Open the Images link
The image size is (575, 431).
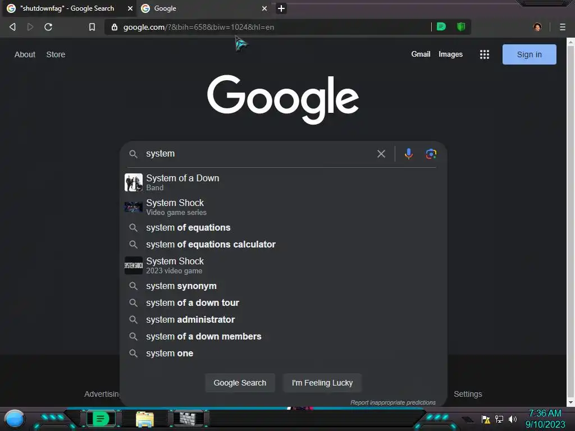(x=450, y=54)
